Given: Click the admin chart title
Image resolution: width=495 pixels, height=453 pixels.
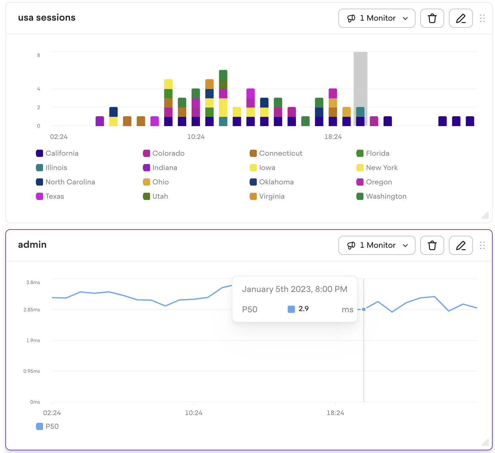Looking at the screenshot, I should pyautogui.click(x=32, y=245).
